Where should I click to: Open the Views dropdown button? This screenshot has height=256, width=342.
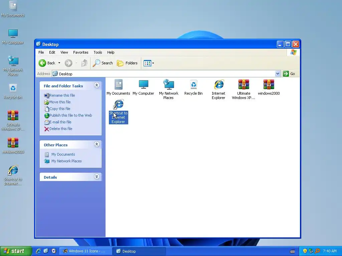coord(149,63)
